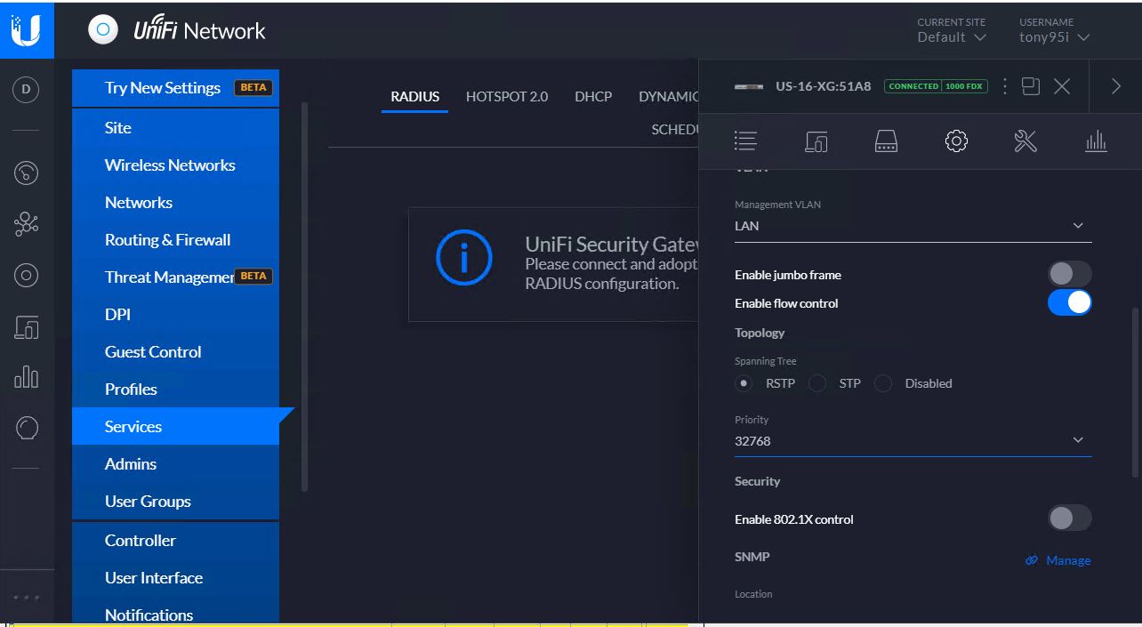Viewport: 1142px width, 627px height.
Task: Open device Clients panel icon
Action: point(816,141)
